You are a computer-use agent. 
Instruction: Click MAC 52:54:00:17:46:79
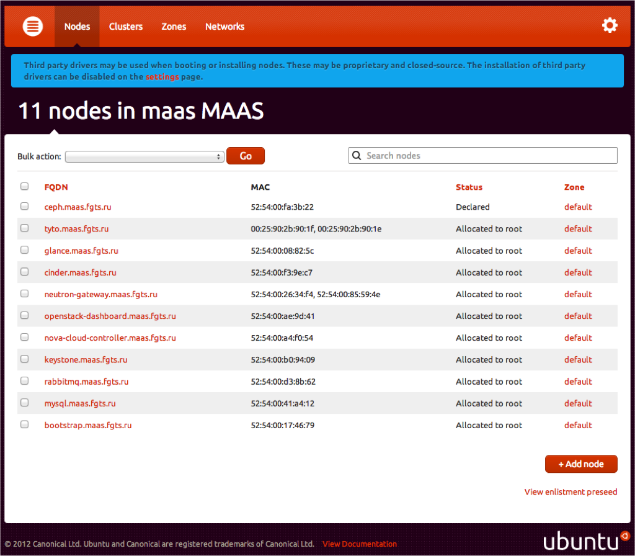pyautogui.click(x=283, y=426)
